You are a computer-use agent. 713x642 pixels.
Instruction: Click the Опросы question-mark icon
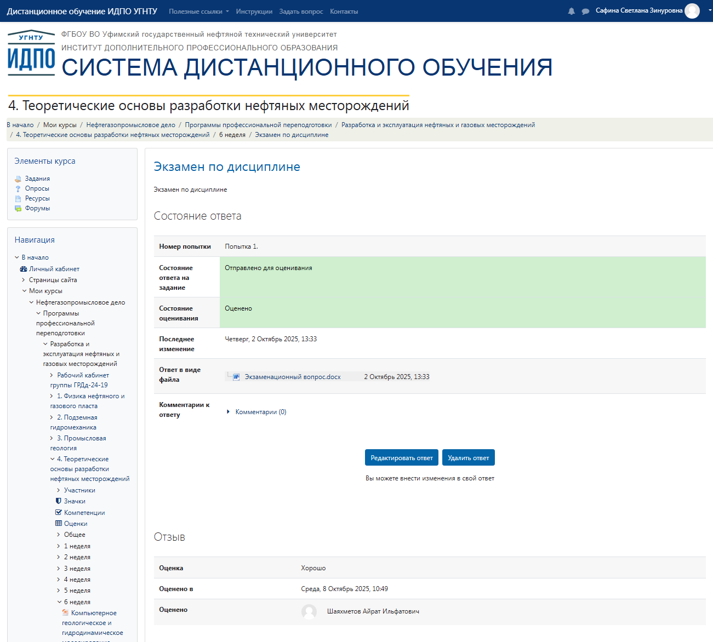[18, 188]
